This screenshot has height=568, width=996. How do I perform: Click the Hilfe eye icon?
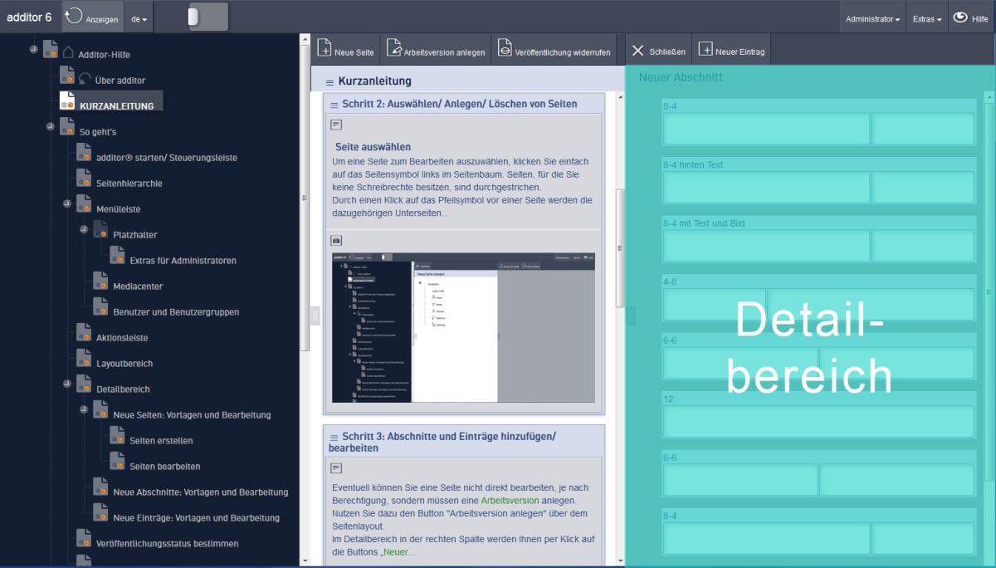point(959,17)
